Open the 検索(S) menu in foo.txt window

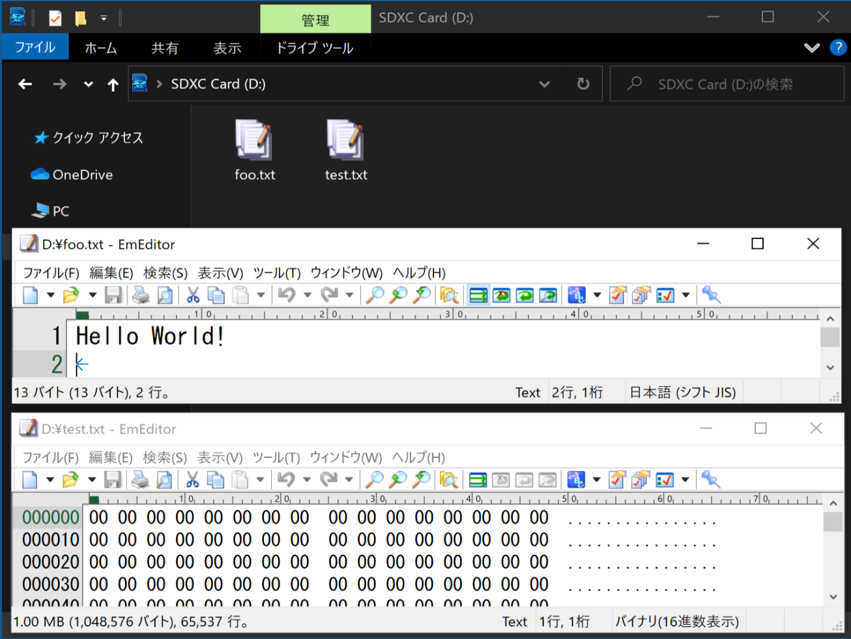click(x=166, y=273)
